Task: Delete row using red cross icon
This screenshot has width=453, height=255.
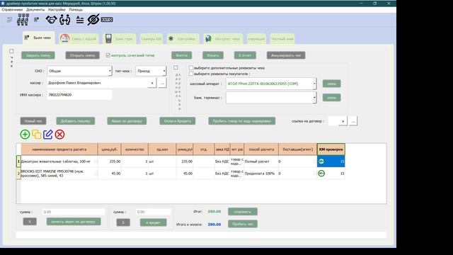Action: point(59,135)
